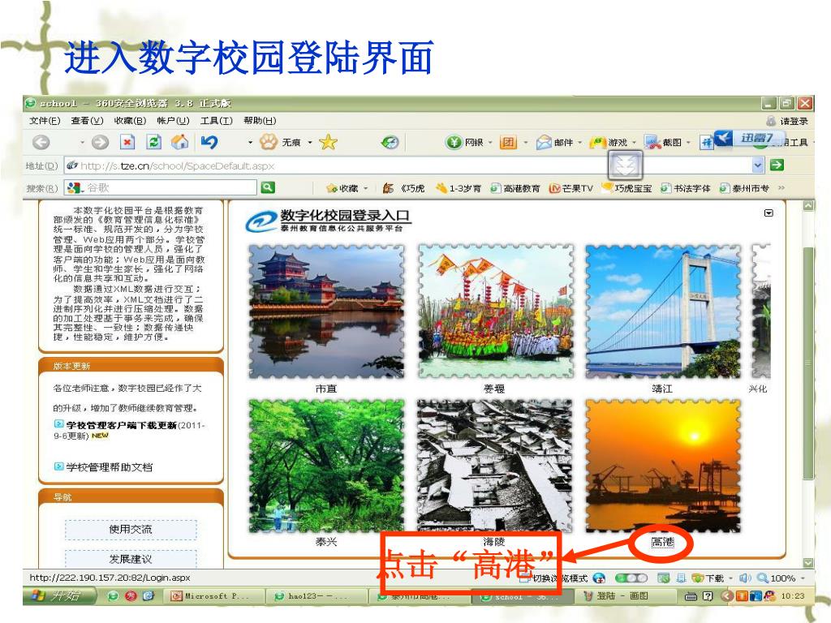Click the Stop loading icon with red X
The width and height of the screenshot is (831, 623).
(127, 142)
